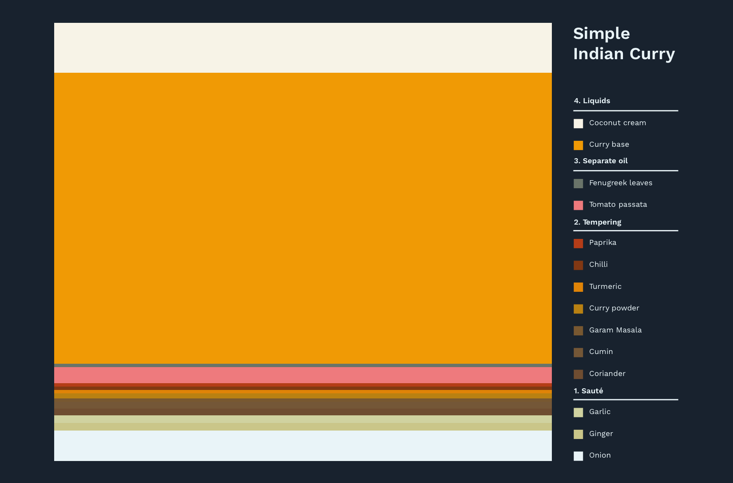Click the Coconut cream legend swatch

point(578,123)
